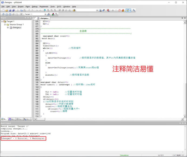The height and width of the screenshot is (157, 187).
Task: Start the debug session with magnifier icon
Action: [108, 10]
